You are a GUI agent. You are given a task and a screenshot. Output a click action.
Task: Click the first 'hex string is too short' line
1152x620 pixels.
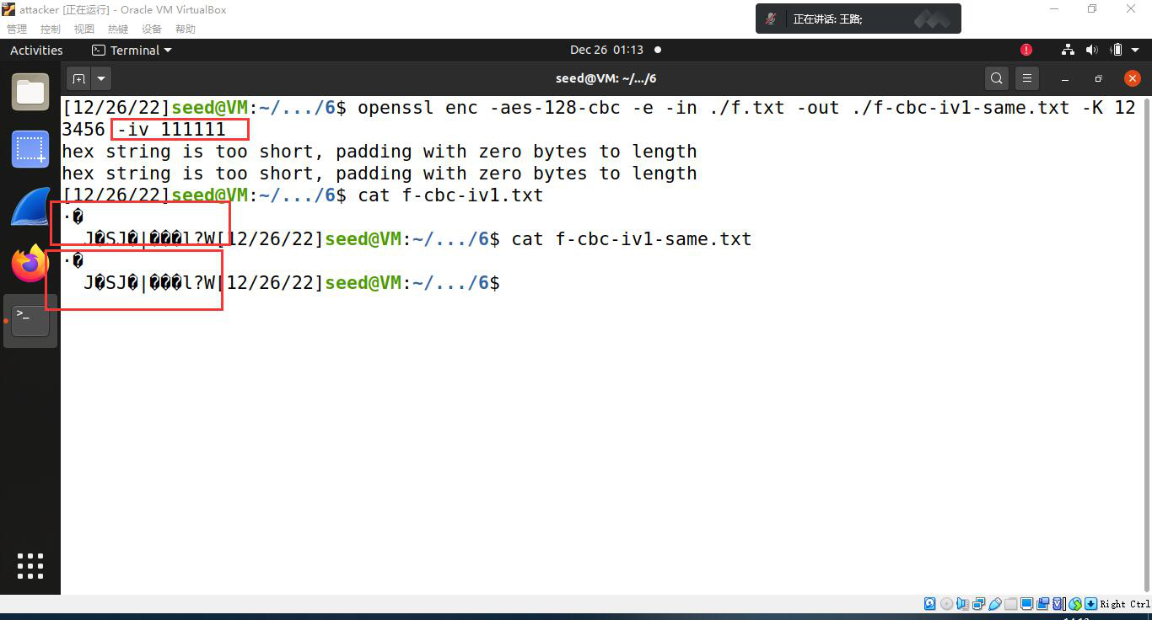point(380,152)
